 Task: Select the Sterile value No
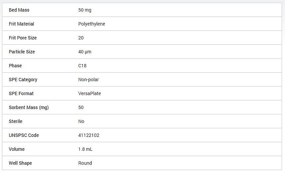coord(81,121)
